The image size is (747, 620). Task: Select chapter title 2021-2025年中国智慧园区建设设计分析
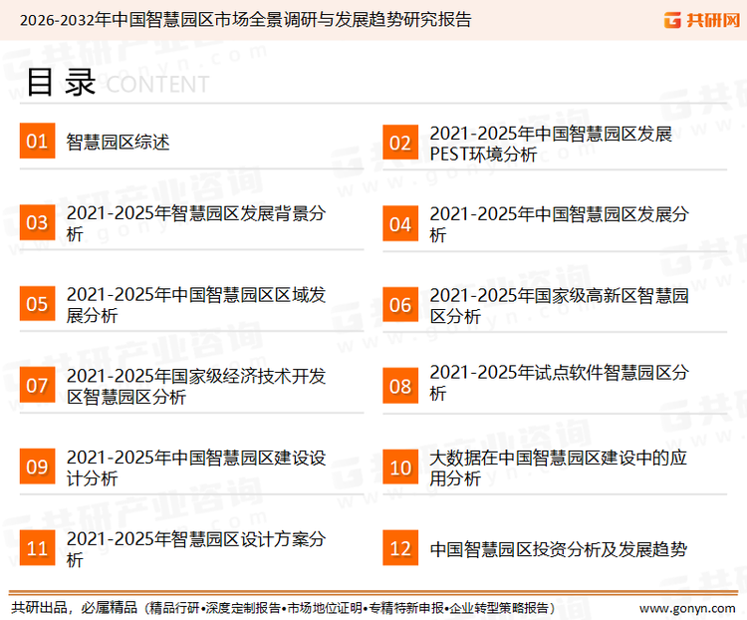coord(196,467)
